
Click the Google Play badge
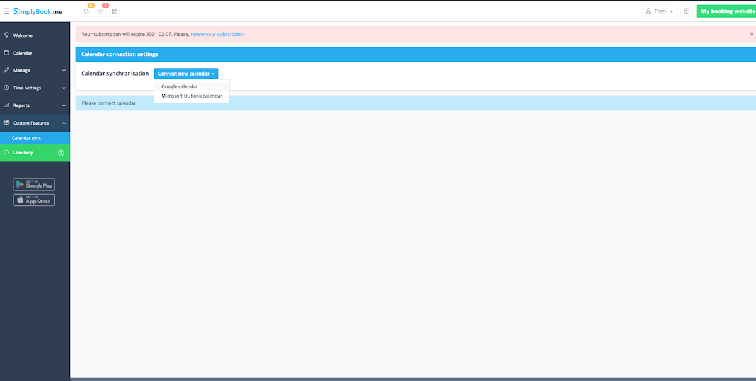[x=34, y=184]
